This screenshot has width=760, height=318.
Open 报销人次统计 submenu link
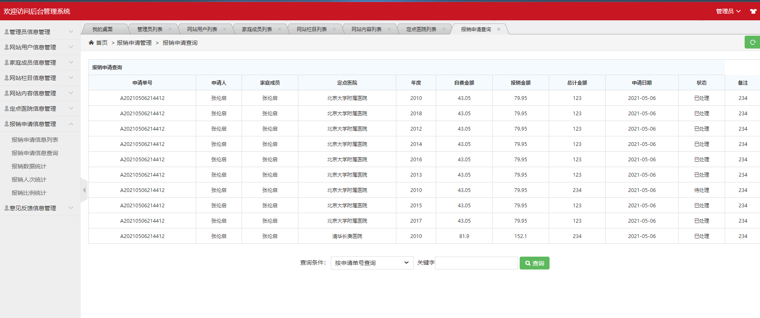pyautogui.click(x=29, y=180)
